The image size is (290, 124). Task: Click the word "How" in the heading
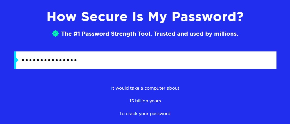point(61,17)
